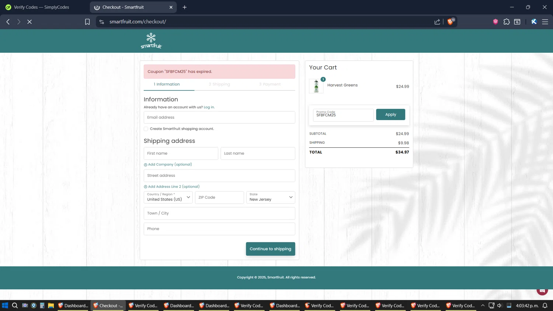553x311 pixels.
Task: Open the notifications bell icon
Action: [x=545, y=305]
